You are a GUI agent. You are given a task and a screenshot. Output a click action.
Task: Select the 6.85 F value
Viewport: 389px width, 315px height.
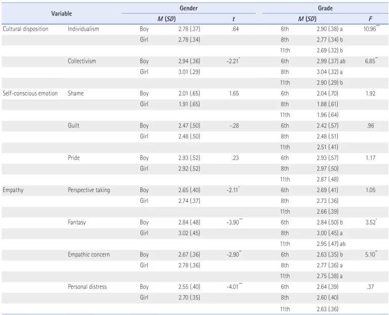click(x=371, y=61)
